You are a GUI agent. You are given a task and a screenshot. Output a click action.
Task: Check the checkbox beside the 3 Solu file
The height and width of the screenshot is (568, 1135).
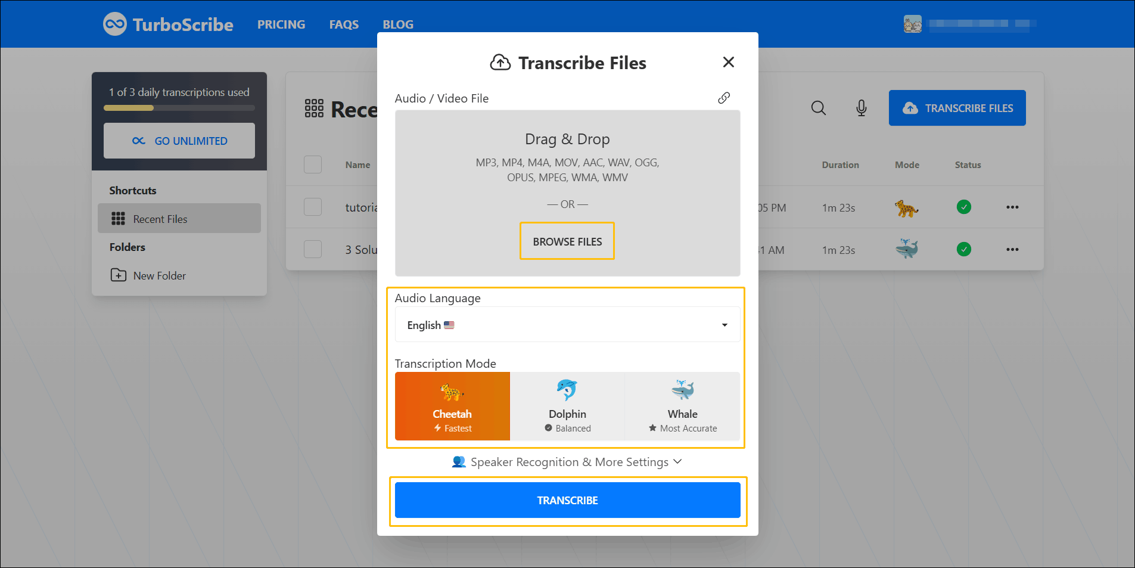pyautogui.click(x=313, y=249)
